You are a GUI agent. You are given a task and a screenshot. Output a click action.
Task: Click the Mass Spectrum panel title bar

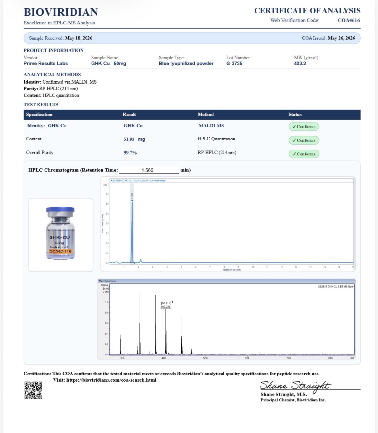(226, 281)
